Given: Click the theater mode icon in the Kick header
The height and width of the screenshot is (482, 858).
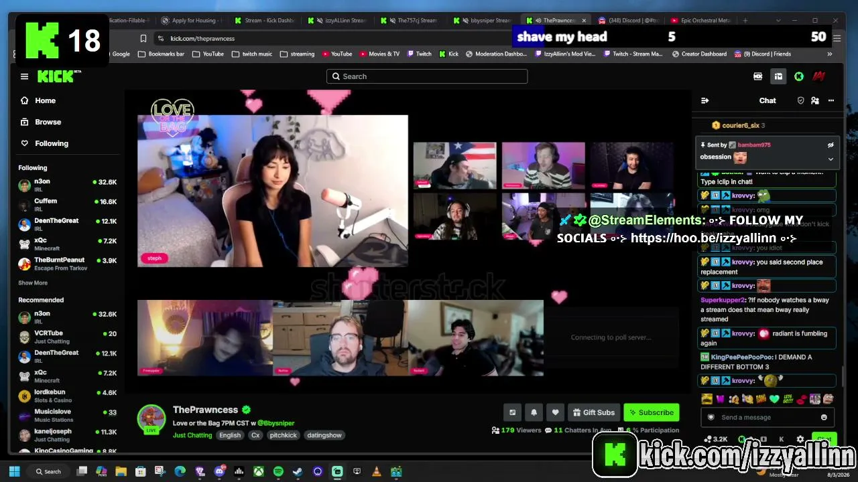Looking at the screenshot, I should point(757,76).
